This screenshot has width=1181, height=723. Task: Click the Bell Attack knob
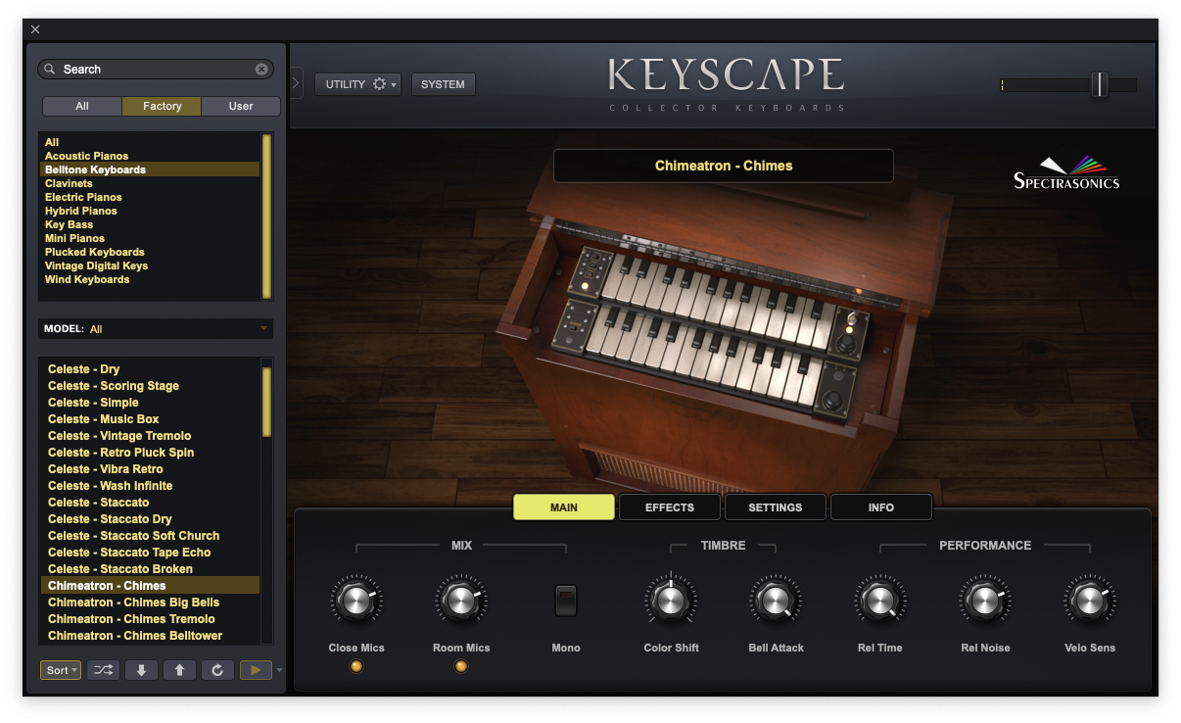776,601
